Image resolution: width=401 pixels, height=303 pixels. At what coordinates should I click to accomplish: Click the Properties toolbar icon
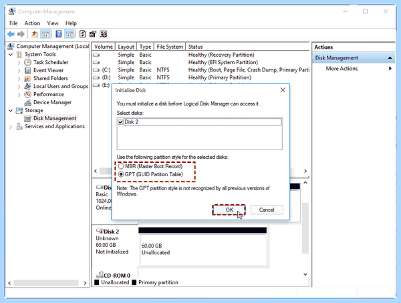point(93,34)
